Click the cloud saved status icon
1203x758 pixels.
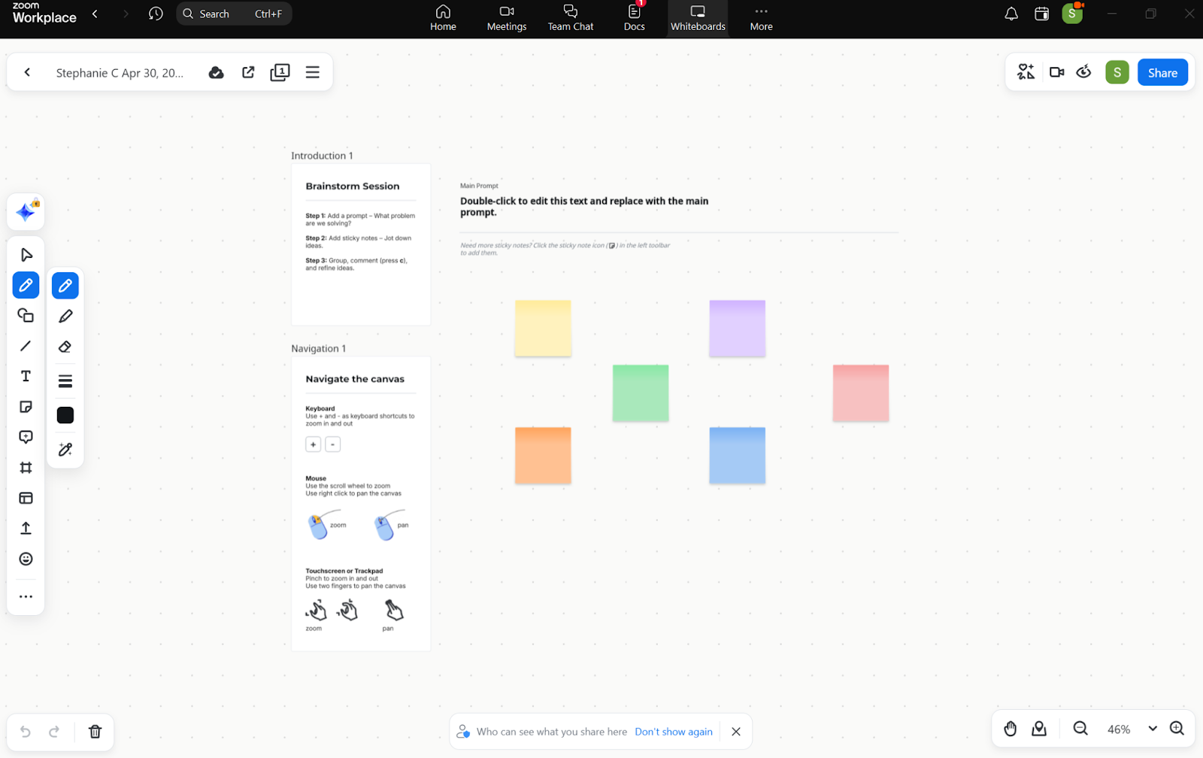[217, 72]
